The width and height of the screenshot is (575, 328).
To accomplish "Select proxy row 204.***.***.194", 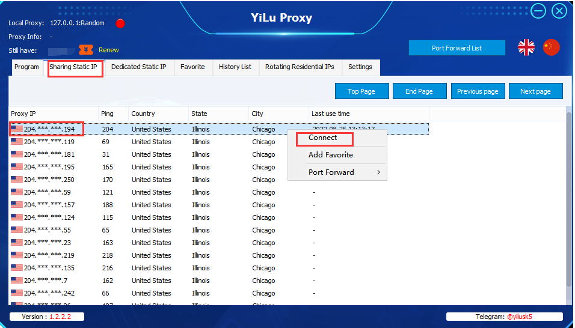I will [218, 129].
